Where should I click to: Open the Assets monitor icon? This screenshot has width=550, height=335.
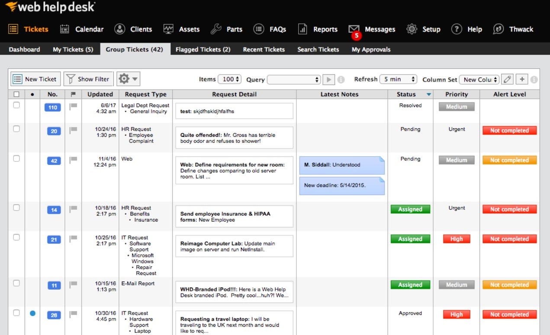168,29
